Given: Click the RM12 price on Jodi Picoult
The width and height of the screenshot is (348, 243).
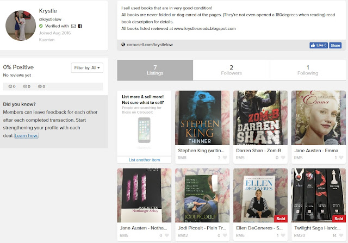Looking at the screenshot, I should click(183, 235).
